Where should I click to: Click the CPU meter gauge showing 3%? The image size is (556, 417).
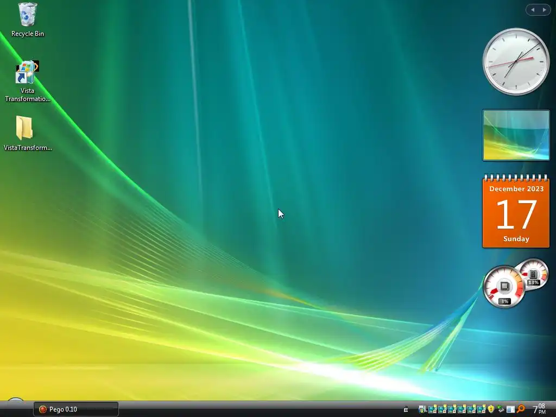(504, 287)
